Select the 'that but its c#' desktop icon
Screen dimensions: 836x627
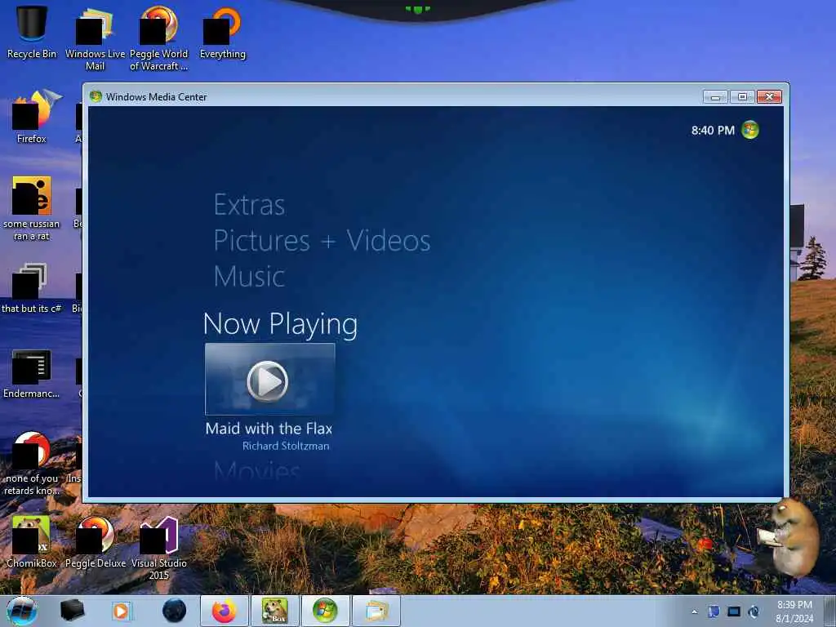[32, 288]
